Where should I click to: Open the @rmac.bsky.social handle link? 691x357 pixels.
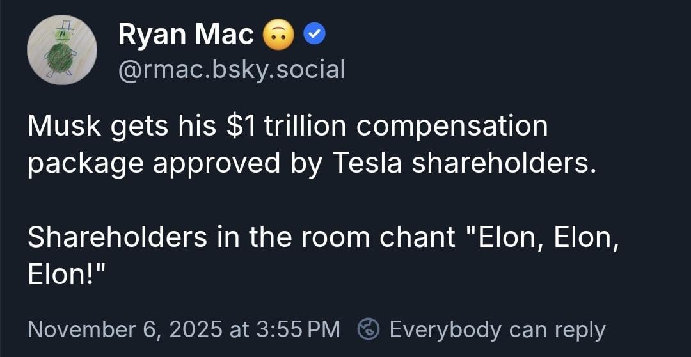232,68
